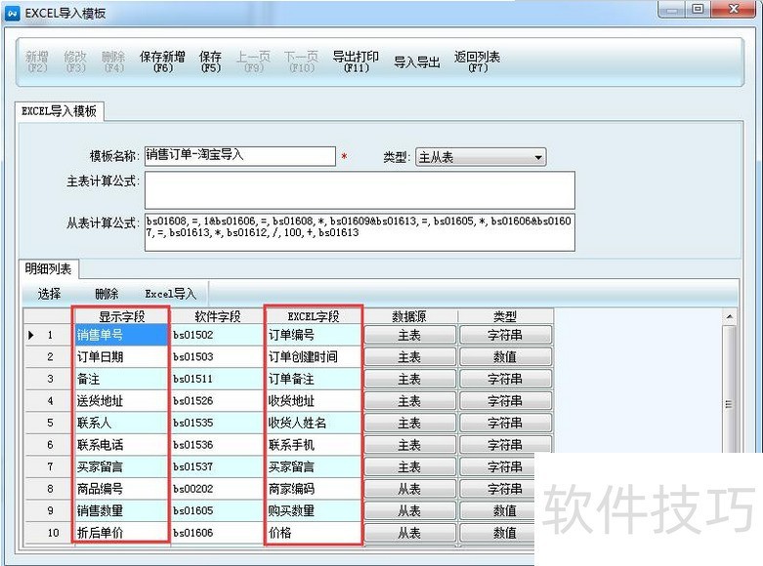This screenshot has height=566, width=763.
Task: Select the EXCEL导入模板 tab
Action: 60,112
